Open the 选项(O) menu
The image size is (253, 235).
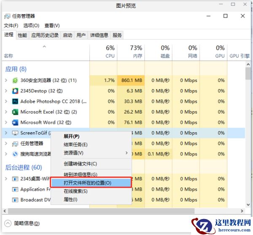[x=31, y=26]
